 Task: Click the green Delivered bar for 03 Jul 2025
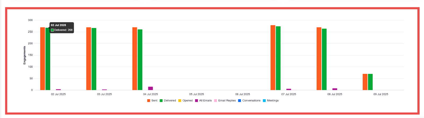pos(94,59)
